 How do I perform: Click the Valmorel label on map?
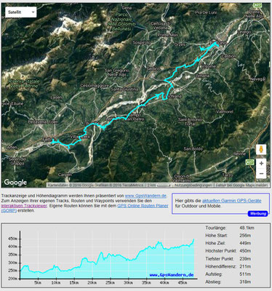point(225,112)
